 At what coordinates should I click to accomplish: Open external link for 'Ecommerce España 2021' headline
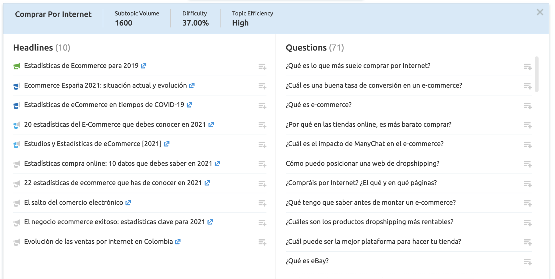tap(192, 86)
